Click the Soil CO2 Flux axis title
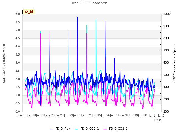This screenshot has height=134, width=178. pos(4,63)
